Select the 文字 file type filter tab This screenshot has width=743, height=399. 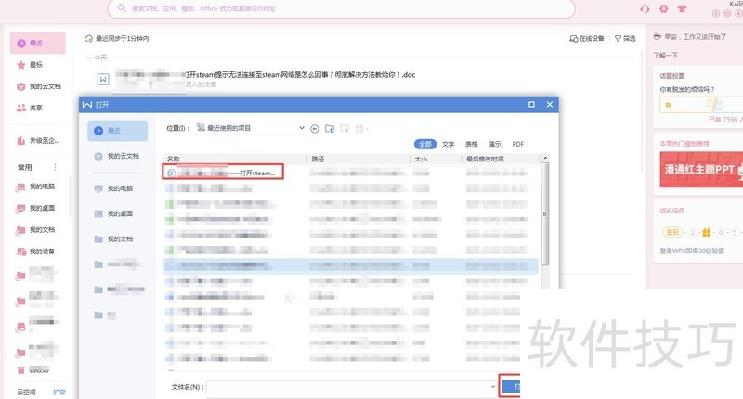point(449,145)
